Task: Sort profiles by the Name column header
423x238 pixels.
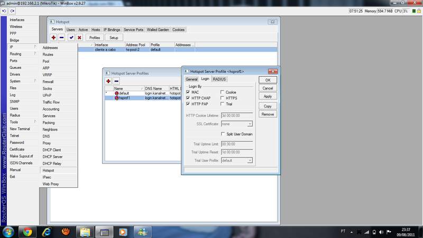Action: (x=128, y=88)
